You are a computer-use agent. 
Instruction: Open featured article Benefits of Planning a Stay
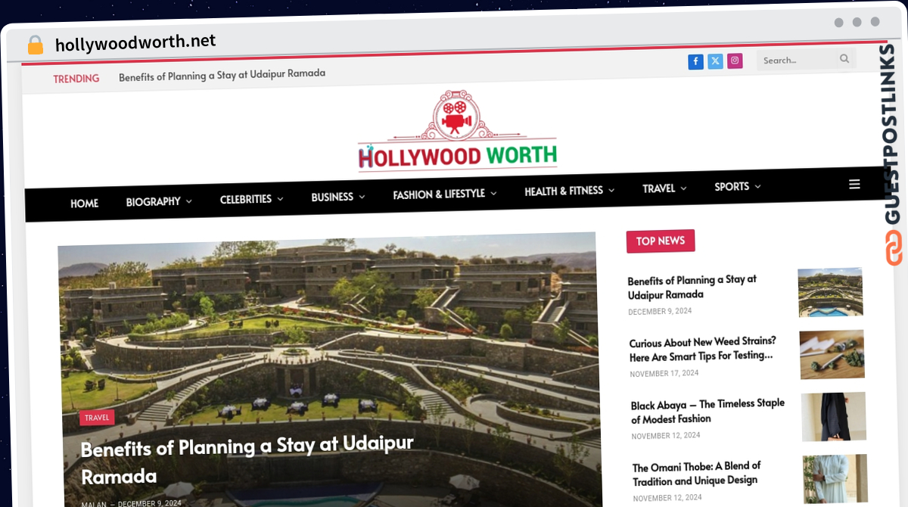247,459
